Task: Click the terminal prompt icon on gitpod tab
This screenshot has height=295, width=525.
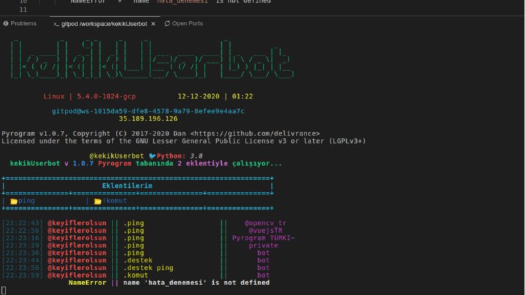Action: tap(56, 24)
